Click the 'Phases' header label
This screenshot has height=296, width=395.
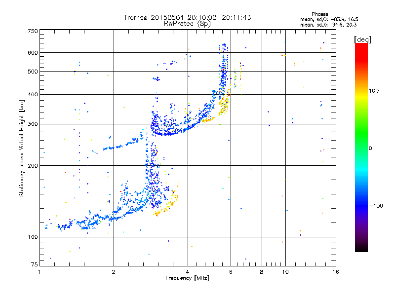(x=319, y=14)
